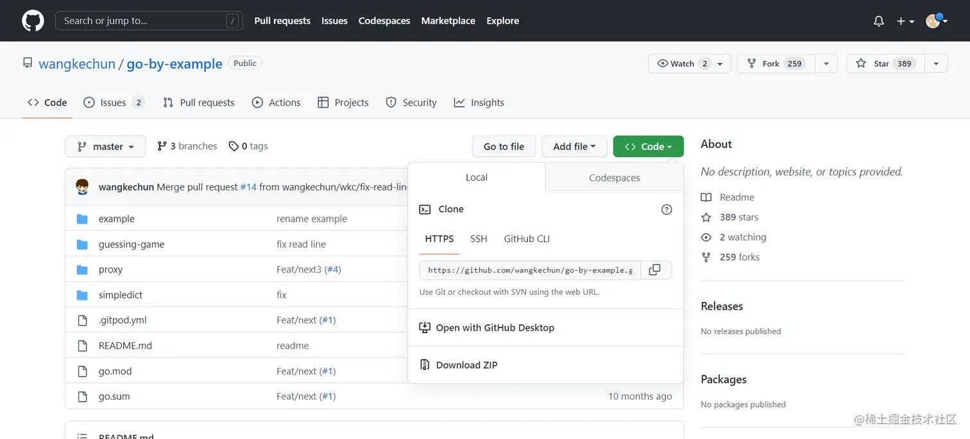This screenshot has width=970, height=439.
Task: Open Pull requests in top navigation
Action: point(282,21)
